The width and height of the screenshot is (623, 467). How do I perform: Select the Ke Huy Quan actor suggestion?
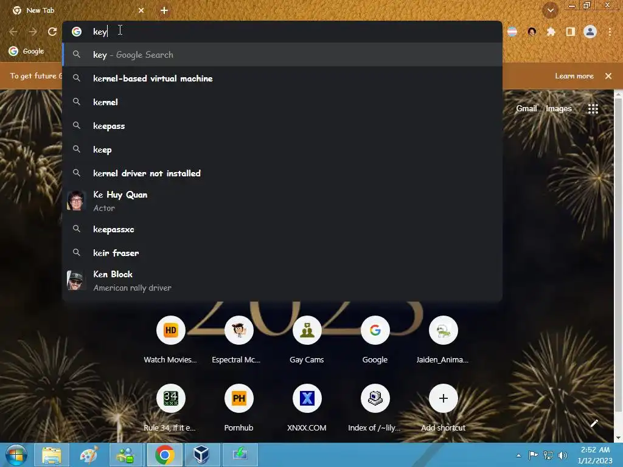[282, 201]
